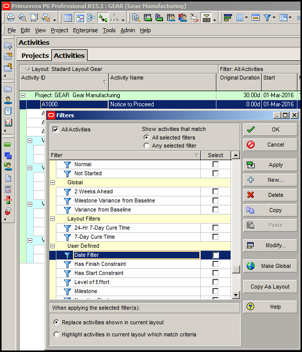Open the Edit menu

[25, 30]
